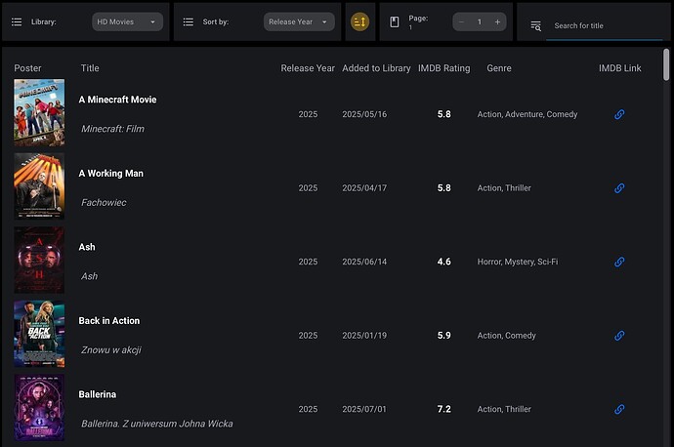Select the Ballerina poster thumbnail
Viewport: 674px width, 447px height.
(39, 408)
